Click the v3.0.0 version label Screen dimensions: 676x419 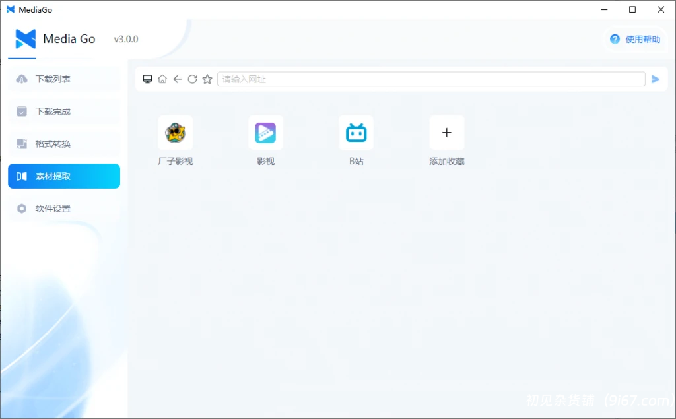125,39
